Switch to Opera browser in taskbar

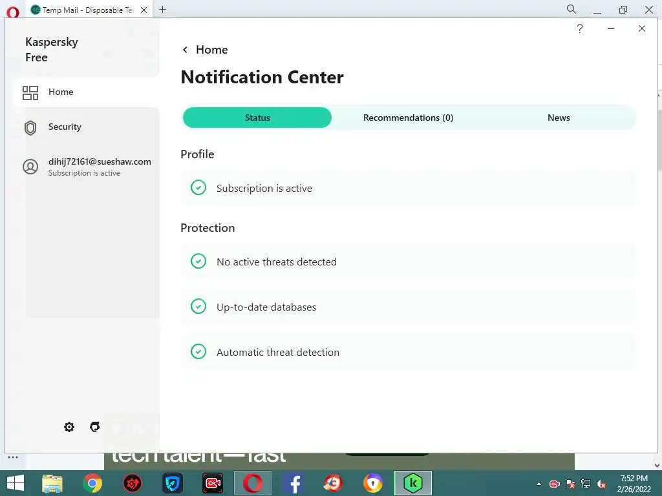tap(253, 483)
